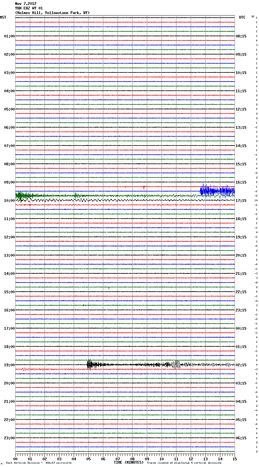The image size is (259, 467).
Task: Select the 10:00 MST row label
Action: [9, 201]
